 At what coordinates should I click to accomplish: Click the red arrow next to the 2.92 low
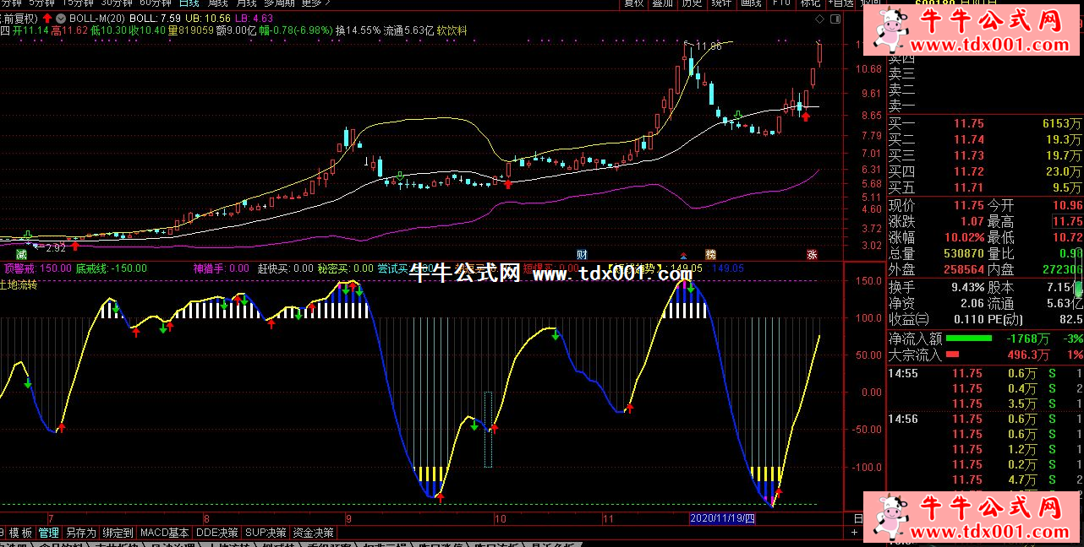coord(75,246)
